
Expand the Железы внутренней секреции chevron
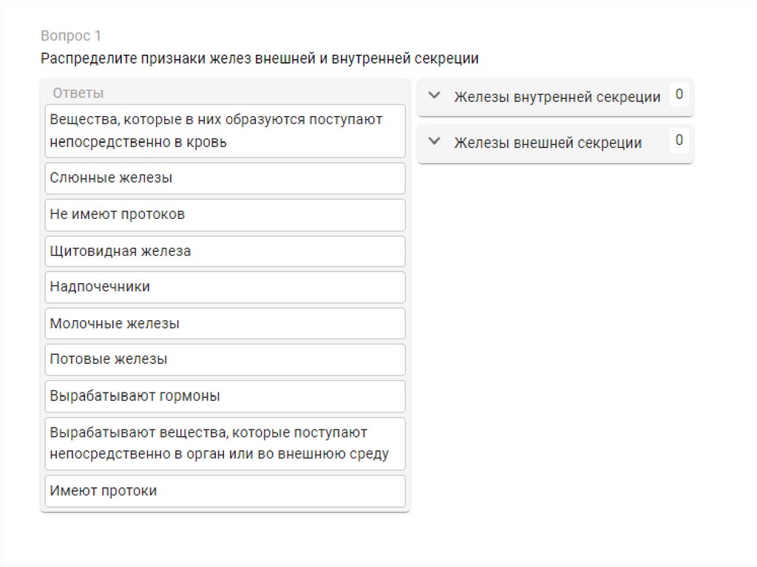click(434, 95)
